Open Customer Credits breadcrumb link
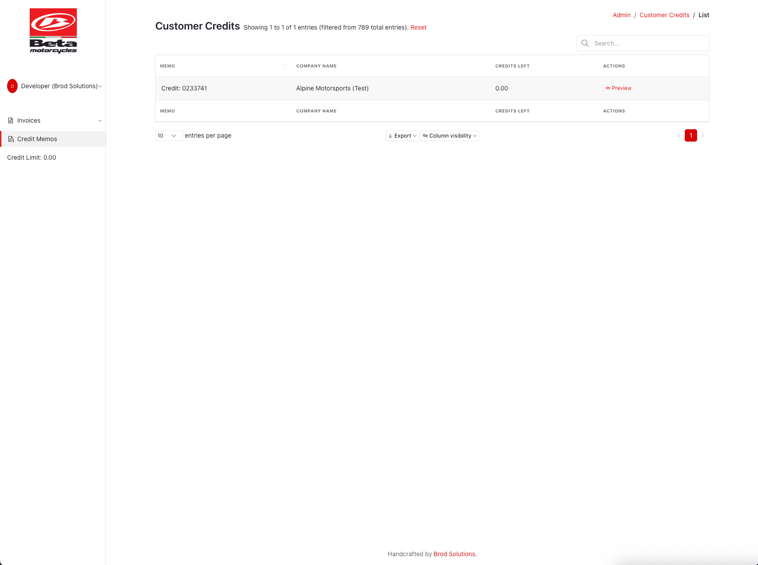The height and width of the screenshot is (565, 758). 664,15
